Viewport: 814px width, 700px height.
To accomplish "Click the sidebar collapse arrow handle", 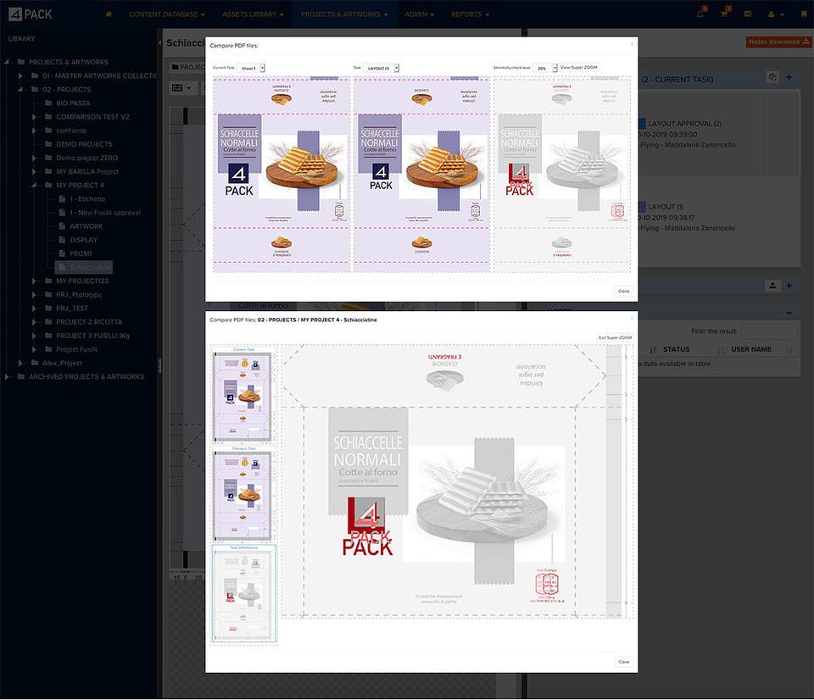I will [160, 42].
